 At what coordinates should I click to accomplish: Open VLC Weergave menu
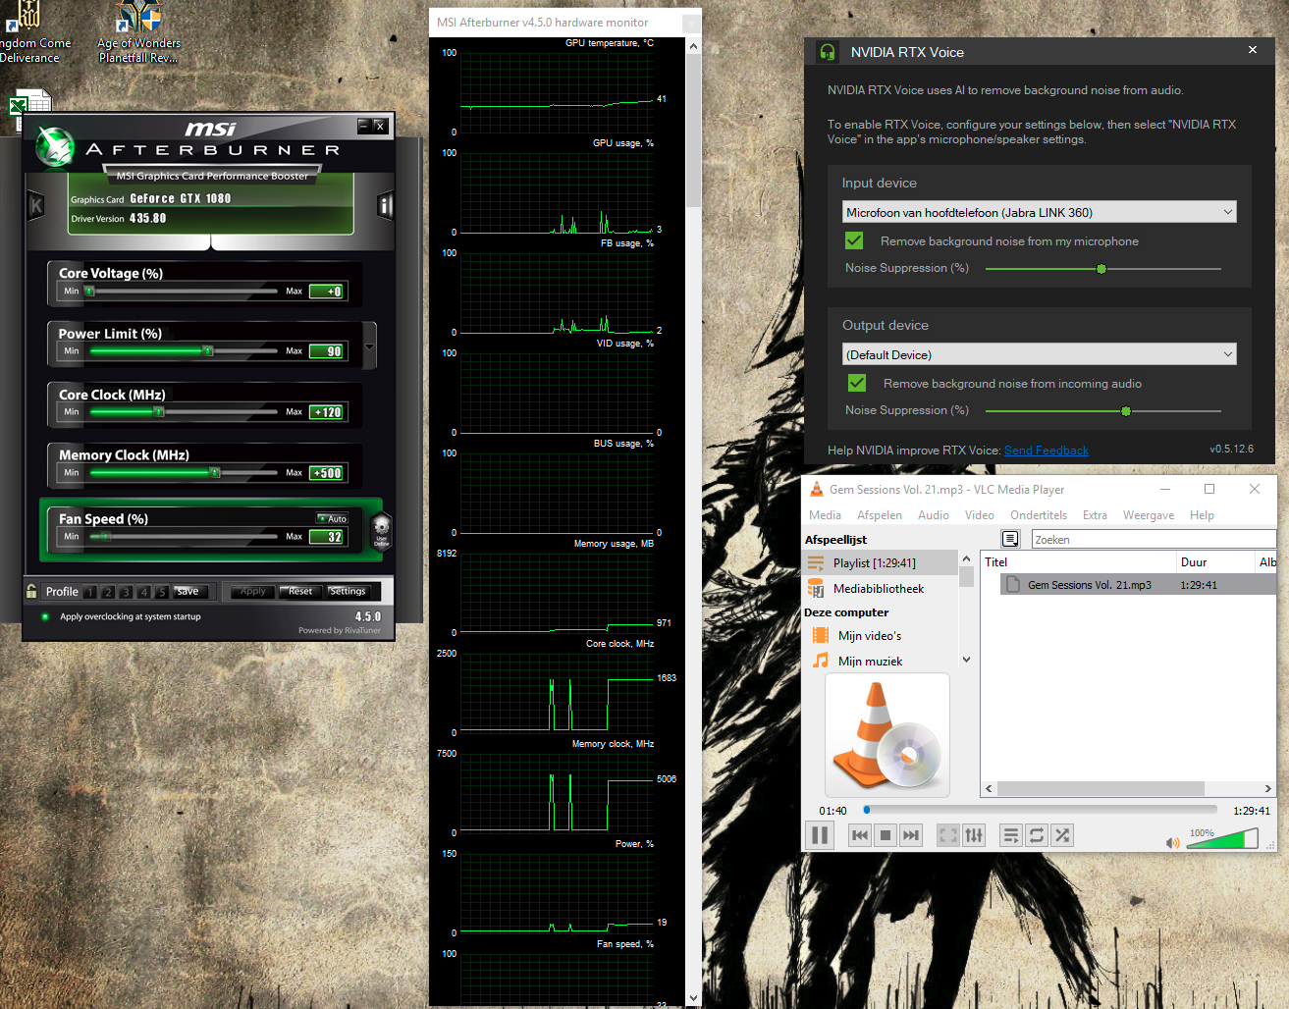pyautogui.click(x=1149, y=515)
